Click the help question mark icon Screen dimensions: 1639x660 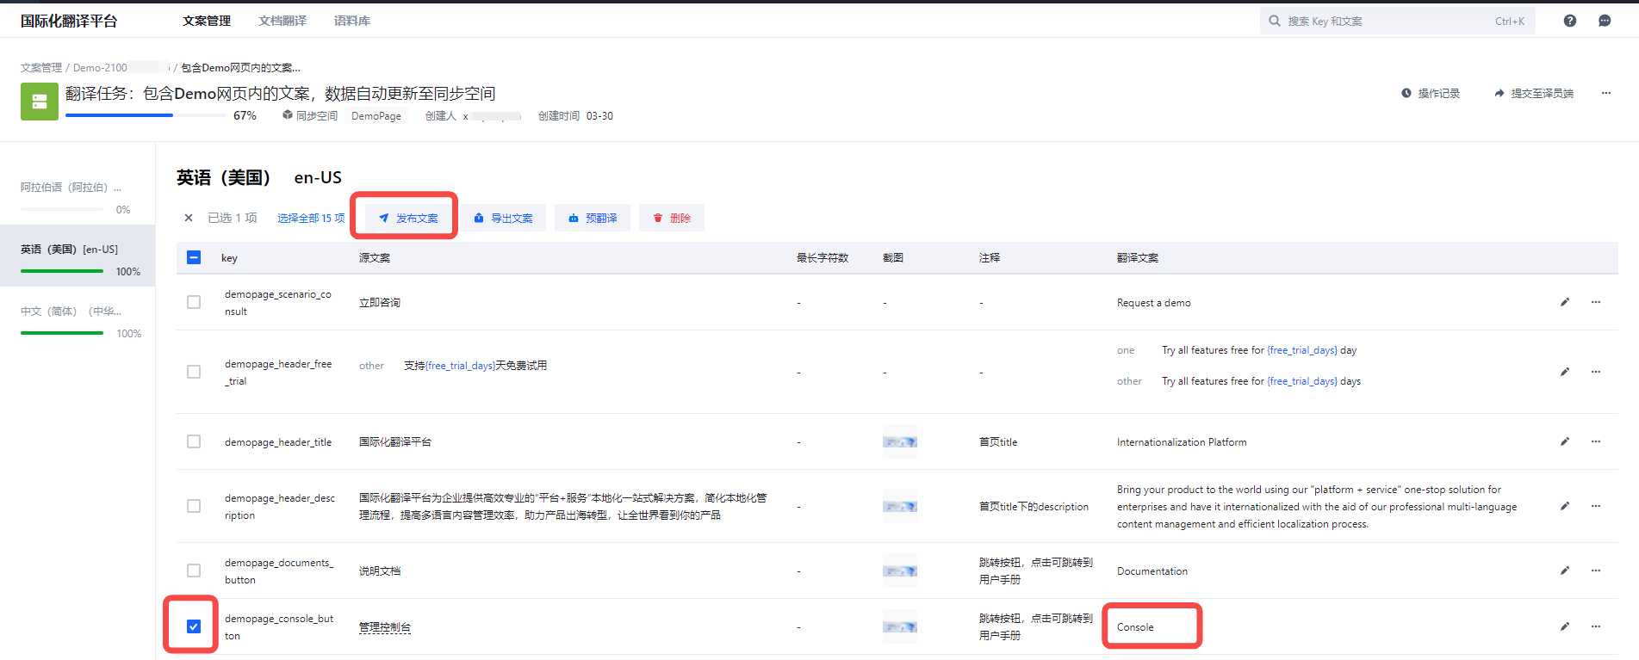point(1569,21)
